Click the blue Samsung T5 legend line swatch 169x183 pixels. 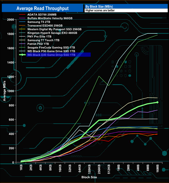click(22, 22)
